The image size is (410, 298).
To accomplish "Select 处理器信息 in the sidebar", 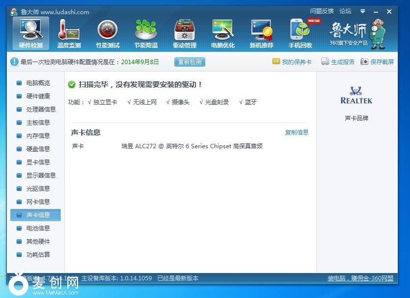I will click(41, 110).
